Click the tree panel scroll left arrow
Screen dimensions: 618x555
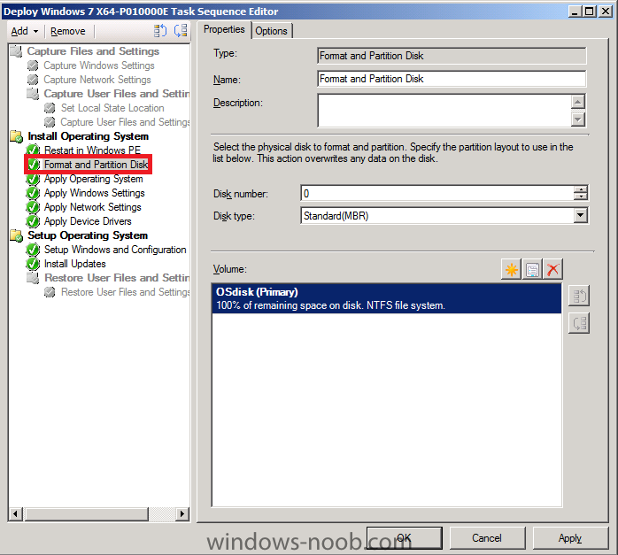coord(16,513)
